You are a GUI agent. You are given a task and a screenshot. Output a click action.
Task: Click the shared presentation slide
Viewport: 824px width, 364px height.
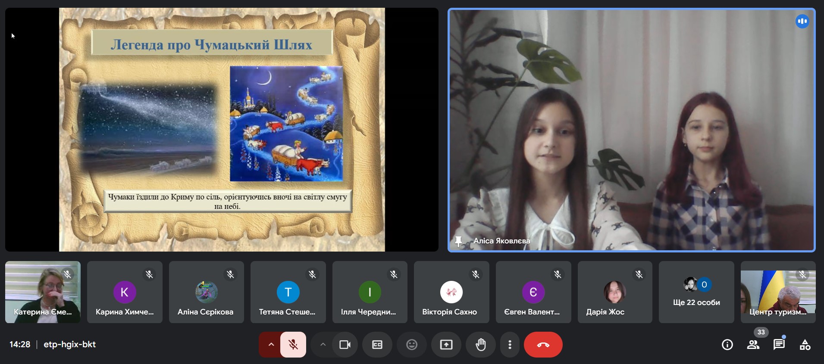click(222, 129)
